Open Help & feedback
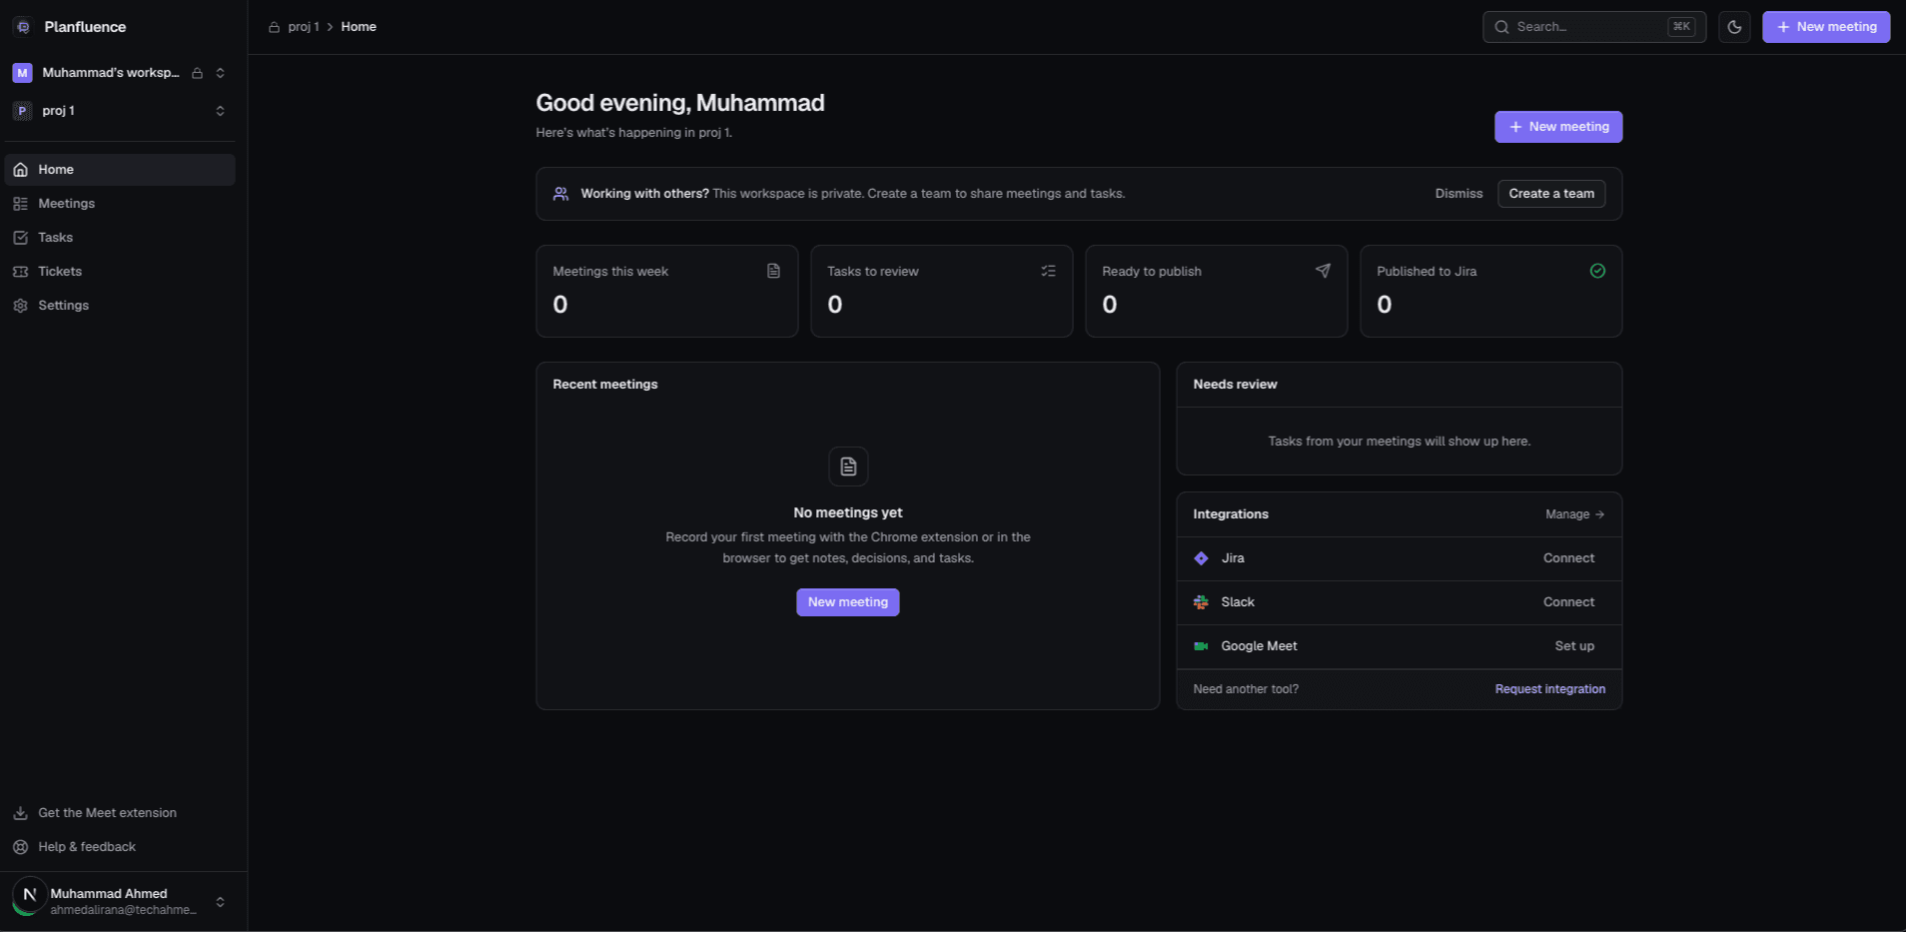Screen dimensions: 1906x932 click(120, 847)
